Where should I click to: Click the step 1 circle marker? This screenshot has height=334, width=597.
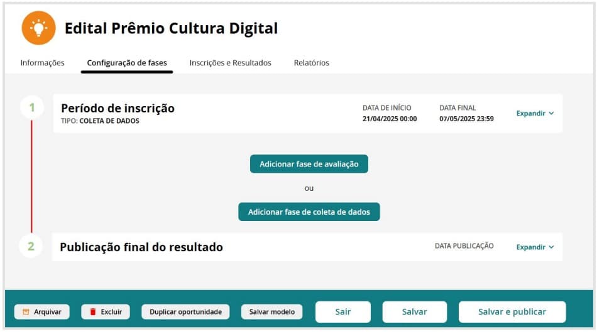coord(31,108)
